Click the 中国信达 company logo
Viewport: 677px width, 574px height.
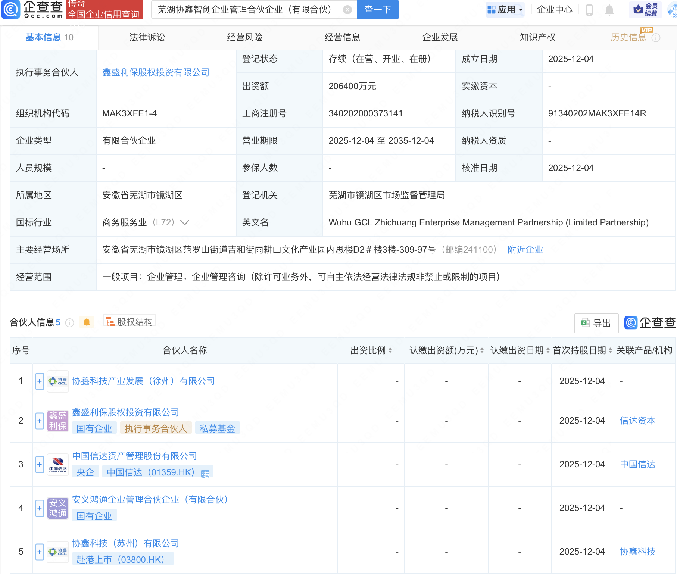click(58, 464)
